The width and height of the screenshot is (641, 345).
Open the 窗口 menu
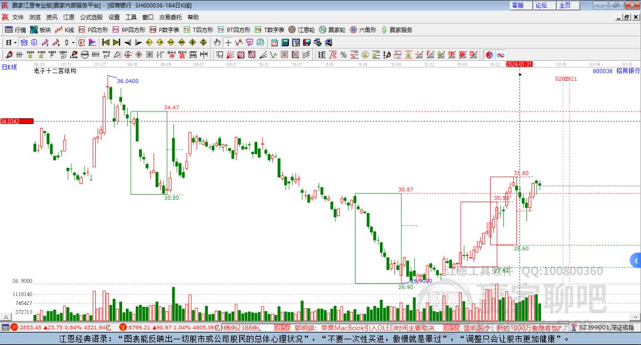point(148,17)
